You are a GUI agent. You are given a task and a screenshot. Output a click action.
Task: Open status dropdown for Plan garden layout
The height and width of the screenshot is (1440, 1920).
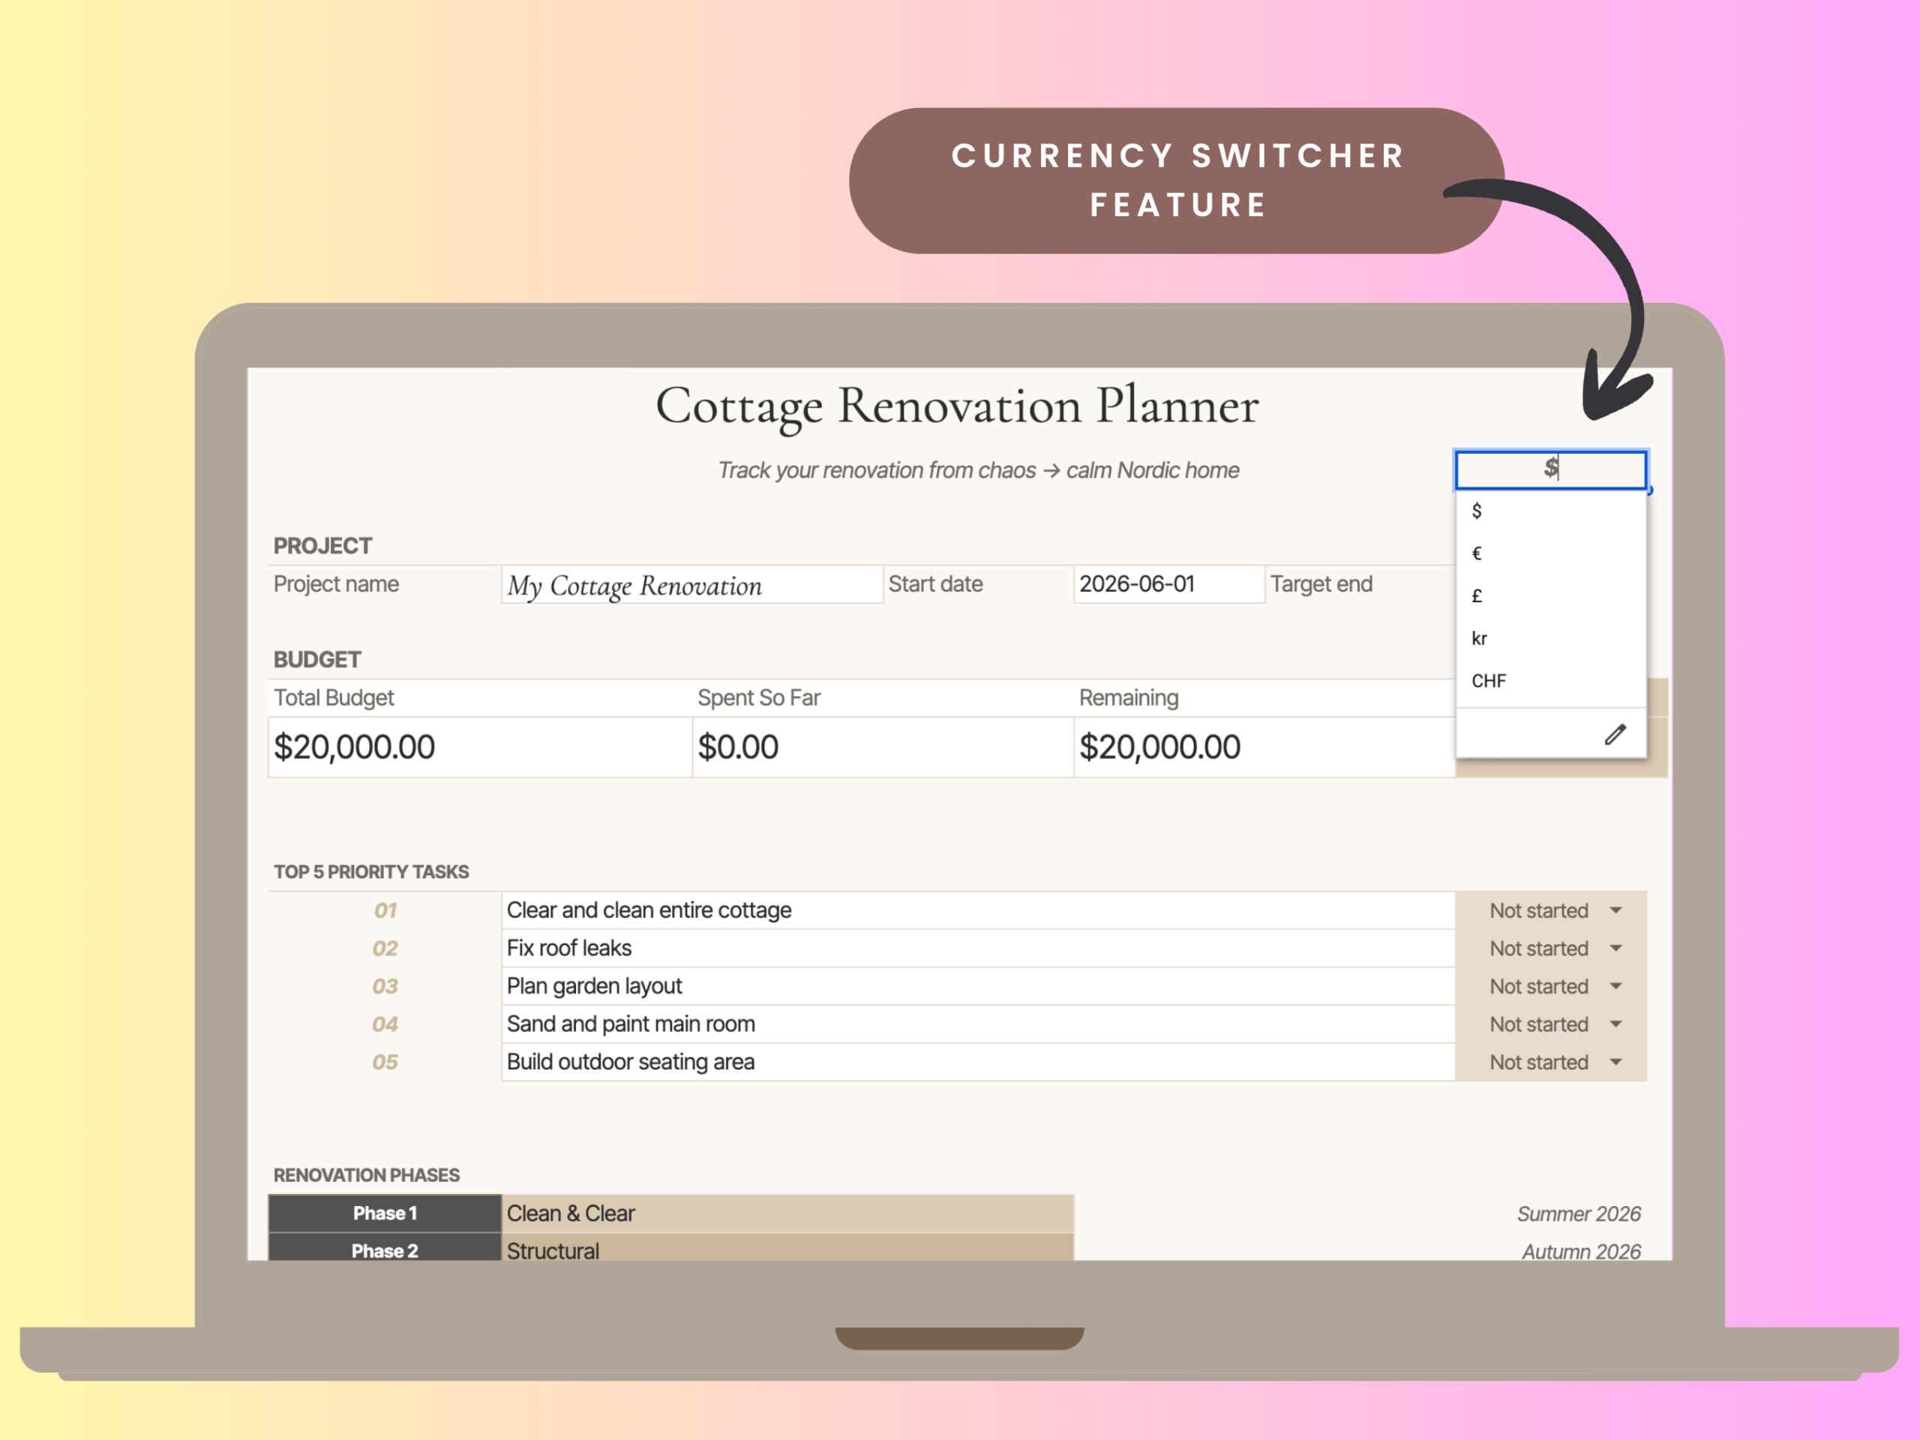click(1615, 986)
